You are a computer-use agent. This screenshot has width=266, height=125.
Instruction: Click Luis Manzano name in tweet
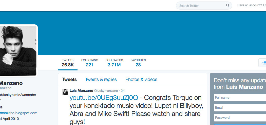(81, 91)
